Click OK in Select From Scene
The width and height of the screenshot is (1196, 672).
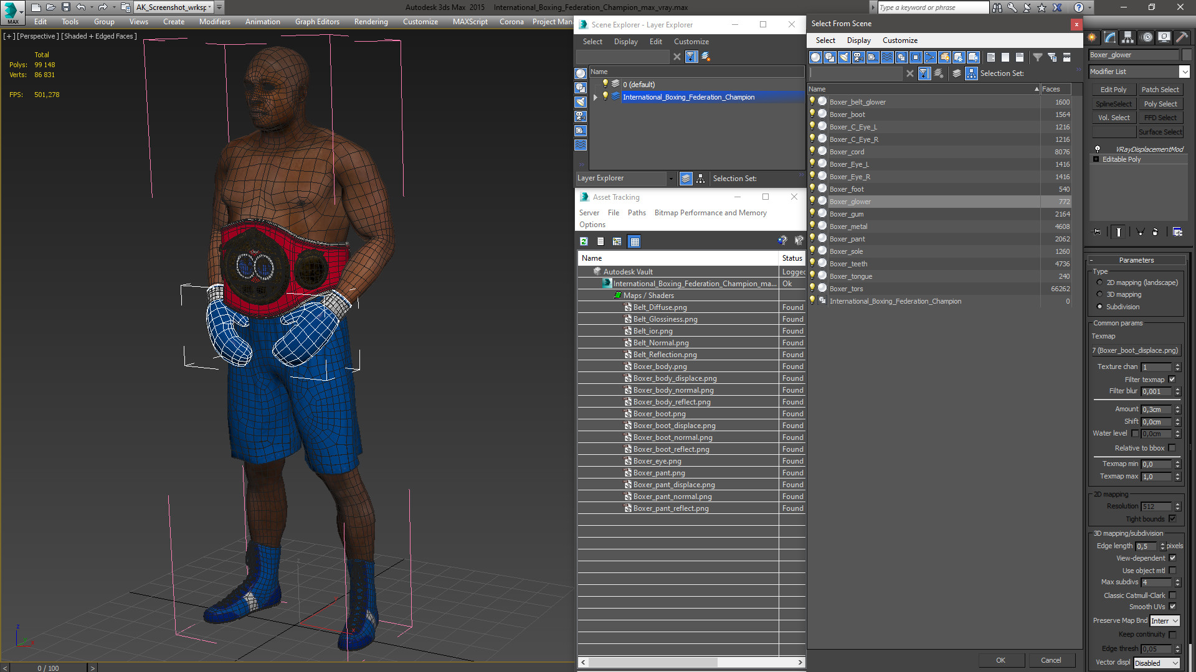coord(1000,661)
